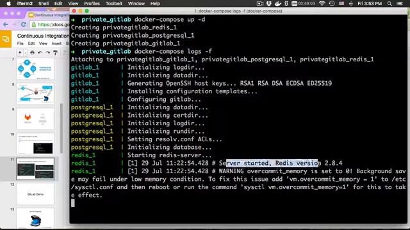Image resolution: width=410 pixels, height=230 pixels.
Task: Click the flag input source icon
Action: click(341, 3)
